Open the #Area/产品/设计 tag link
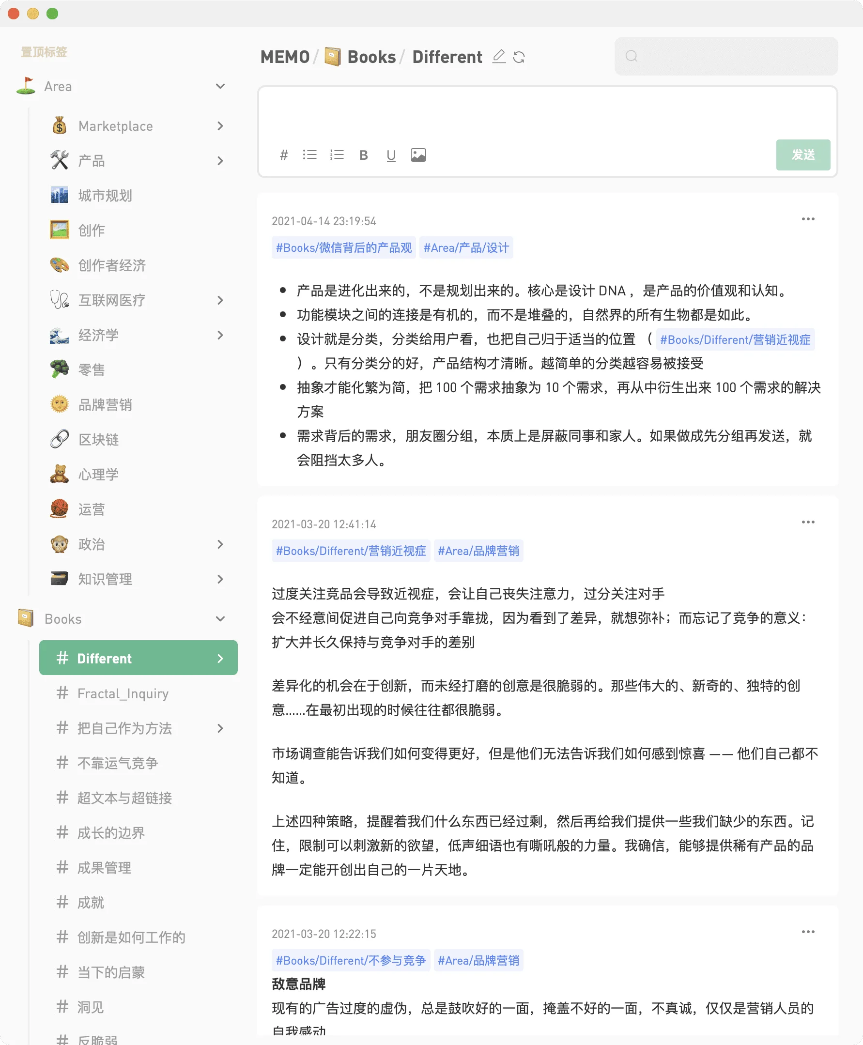 pos(466,247)
